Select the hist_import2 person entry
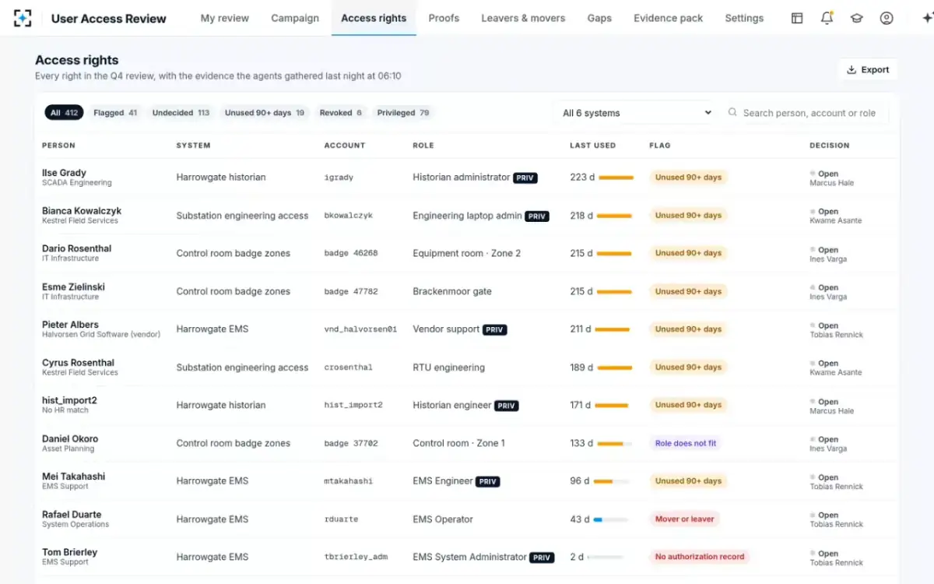This screenshot has width=934, height=584. [69, 400]
